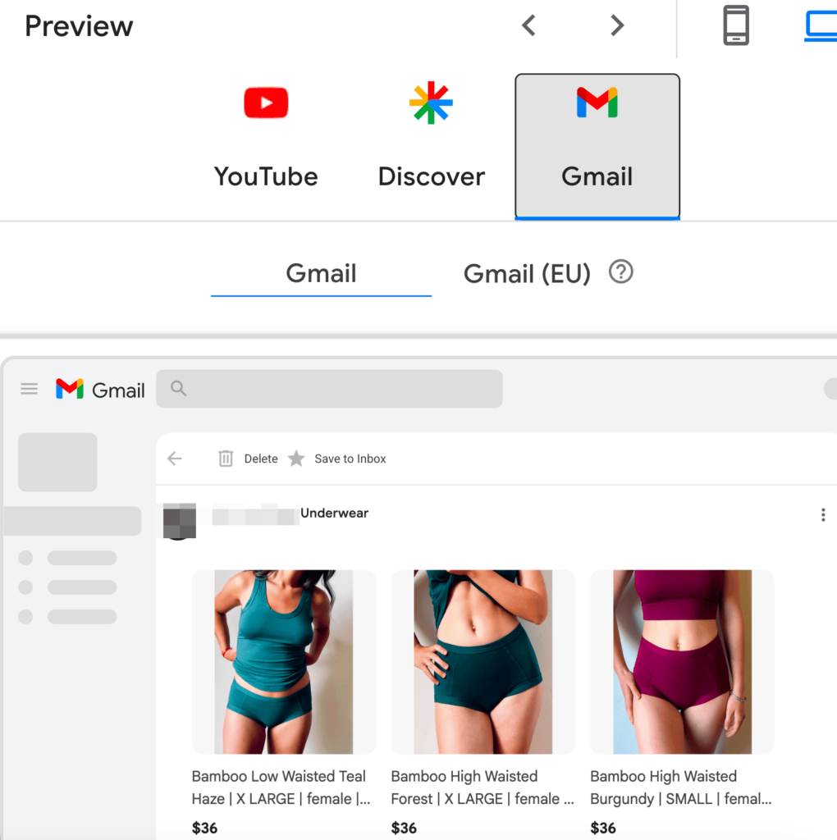Click the Gmail search bar field
837x840 pixels.
[x=330, y=388]
